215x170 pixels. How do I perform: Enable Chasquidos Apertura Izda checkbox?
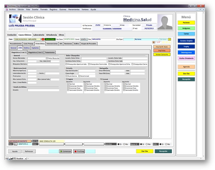(x=66, y=64)
